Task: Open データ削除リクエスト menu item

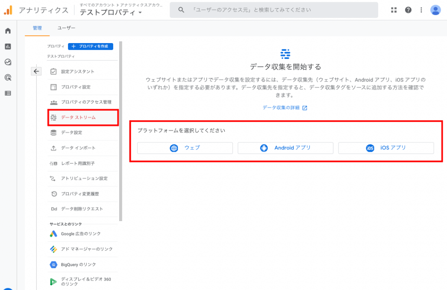Action: [x=82, y=209]
